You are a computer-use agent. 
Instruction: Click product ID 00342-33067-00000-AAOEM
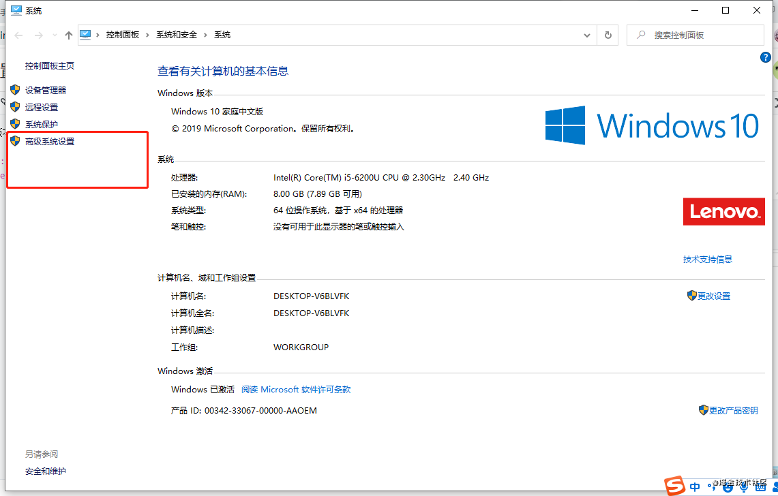[260, 411]
